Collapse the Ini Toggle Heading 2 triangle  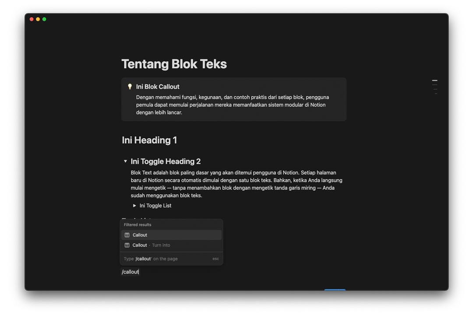coord(125,161)
